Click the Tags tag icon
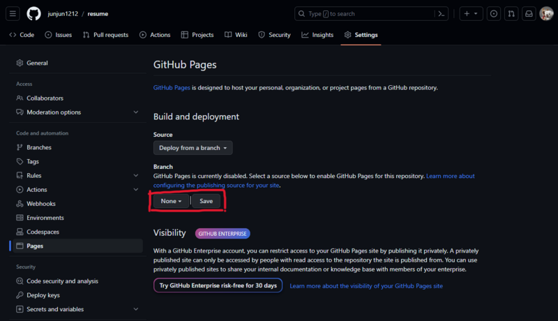 pyautogui.click(x=20, y=162)
